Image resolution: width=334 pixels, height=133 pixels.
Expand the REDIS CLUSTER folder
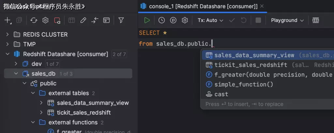[x=8, y=34]
